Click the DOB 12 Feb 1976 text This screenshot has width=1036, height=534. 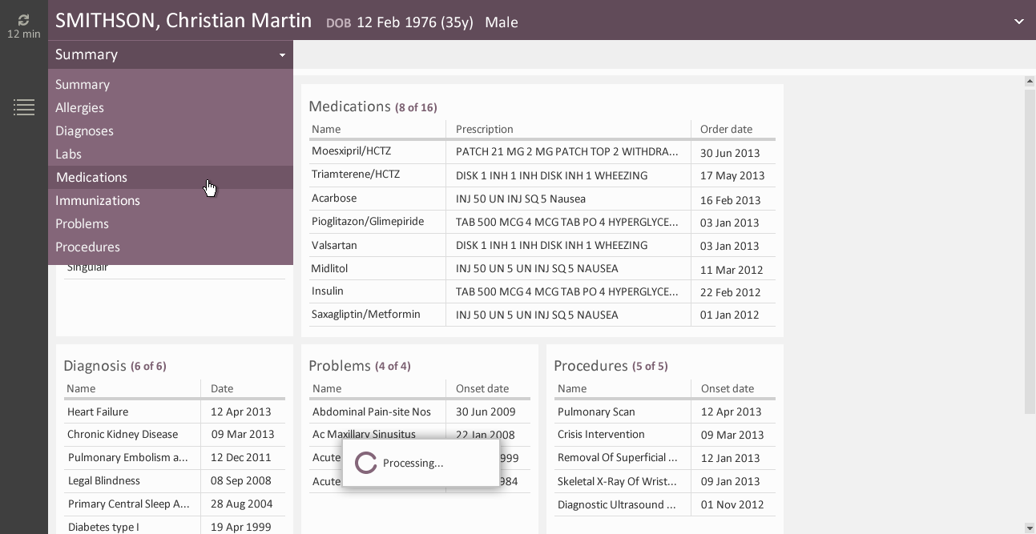400,22
